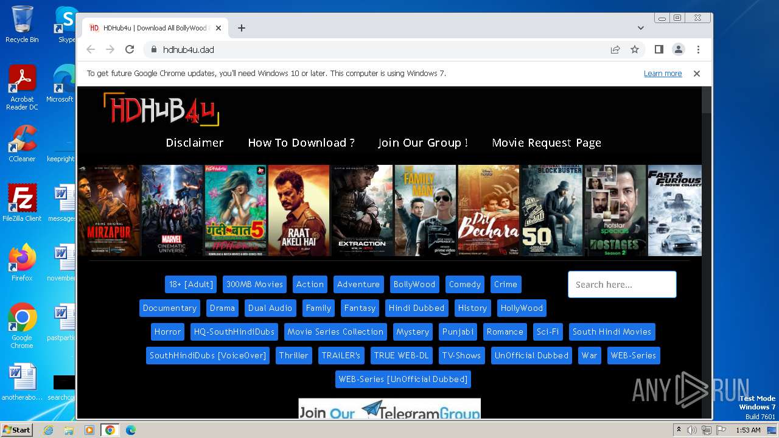Open The Family Man poster

(425, 210)
